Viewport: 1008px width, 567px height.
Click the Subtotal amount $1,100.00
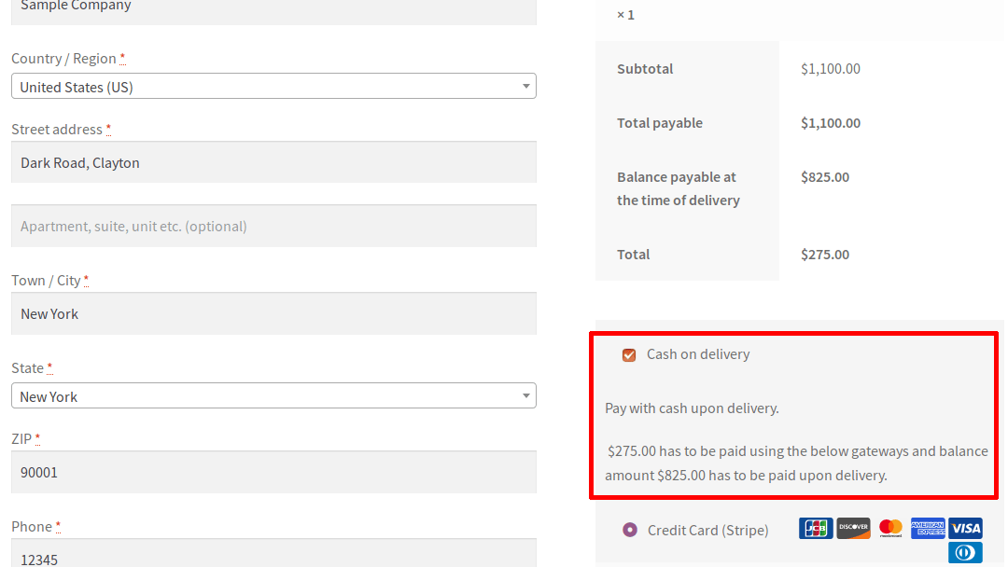(x=831, y=68)
